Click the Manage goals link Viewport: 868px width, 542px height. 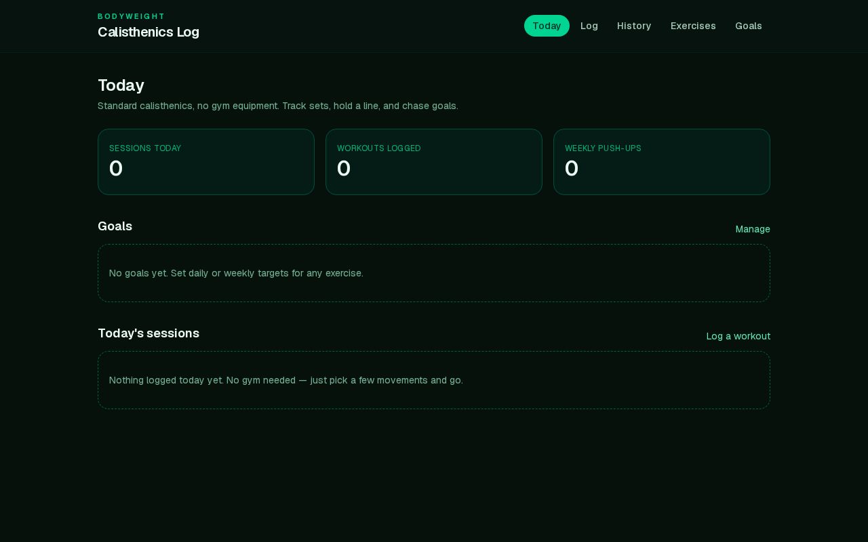[753, 229]
